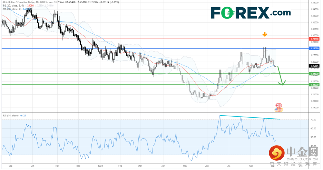Click the red 1.29500 price label
This screenshot has height=170, width=323.
coord(314,39)
